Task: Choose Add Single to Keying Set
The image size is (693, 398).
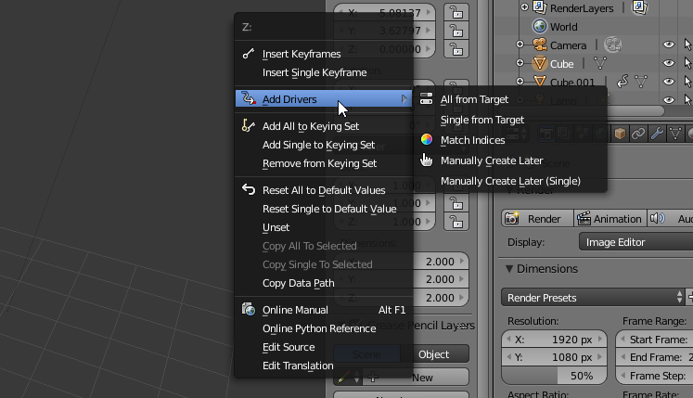Action: pyautogui.click(x=318, y=145)
